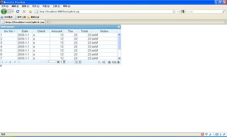Go to last page pager arrow
The height and width of the screenshot is (137, 227).
(72, 62)
